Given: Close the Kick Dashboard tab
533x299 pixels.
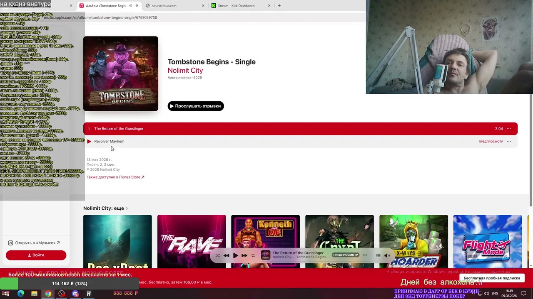Looking at the screenshot, I should 269,6.
